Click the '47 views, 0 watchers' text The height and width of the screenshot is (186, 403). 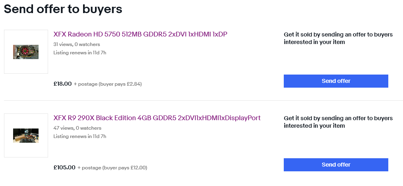pos(77,128)
